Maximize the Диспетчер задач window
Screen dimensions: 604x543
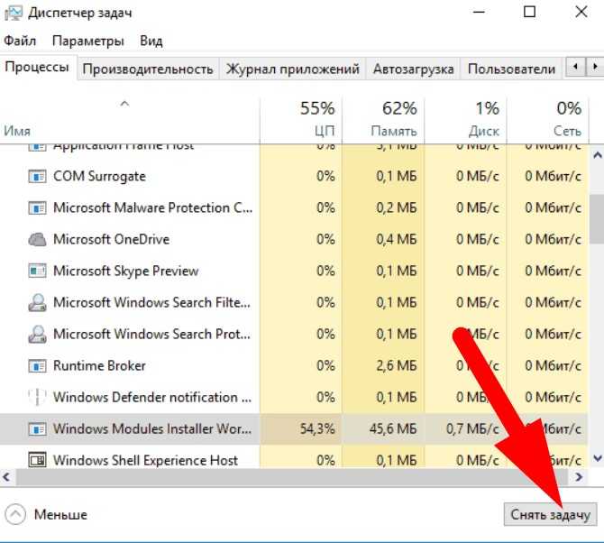point(530,13)
